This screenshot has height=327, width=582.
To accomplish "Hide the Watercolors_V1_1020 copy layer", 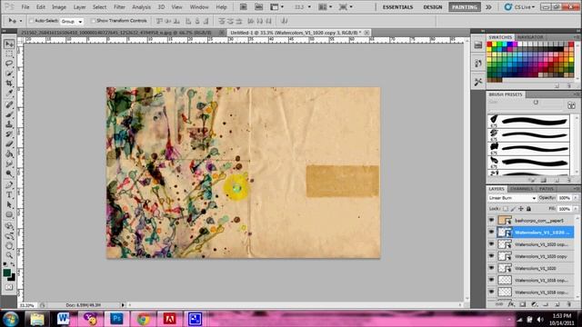I will (x=491, y=256).
